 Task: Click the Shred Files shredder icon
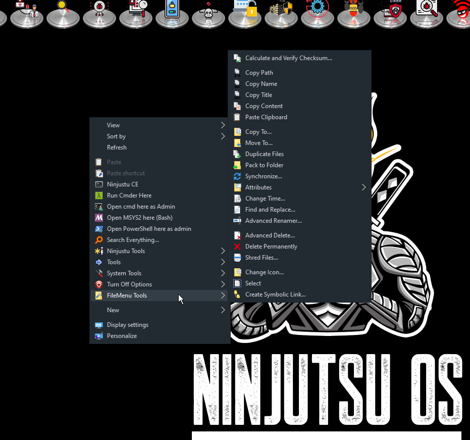pyautogui.click(x=237, y=257)
